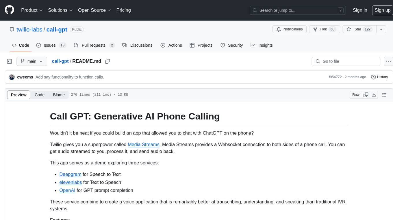Switch to the Insights tab
393x220 pixels.
[x=262, y=45]
